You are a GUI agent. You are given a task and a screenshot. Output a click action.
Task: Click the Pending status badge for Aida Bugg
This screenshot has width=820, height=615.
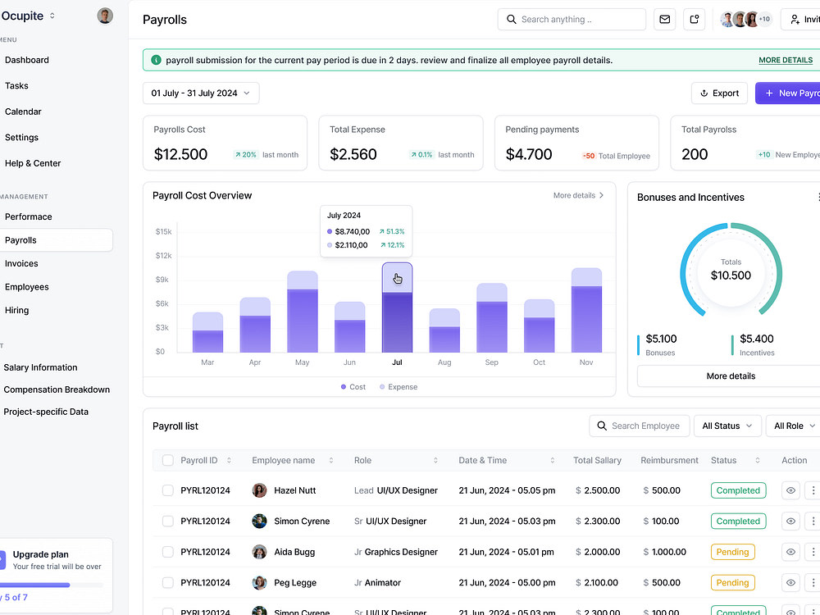(732, 552)
